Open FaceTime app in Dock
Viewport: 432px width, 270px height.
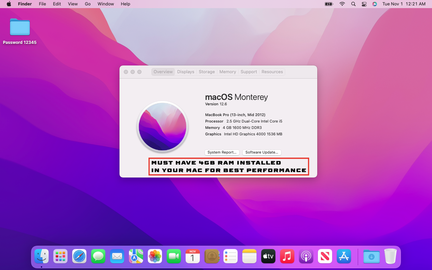click(174, 256)
